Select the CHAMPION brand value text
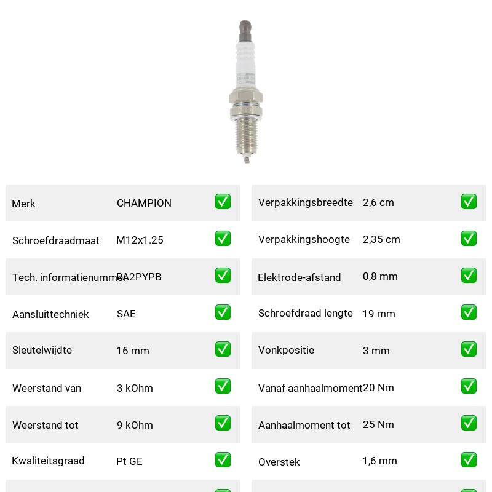Screen dimensions: 492x492 click(x=144, y=203)
